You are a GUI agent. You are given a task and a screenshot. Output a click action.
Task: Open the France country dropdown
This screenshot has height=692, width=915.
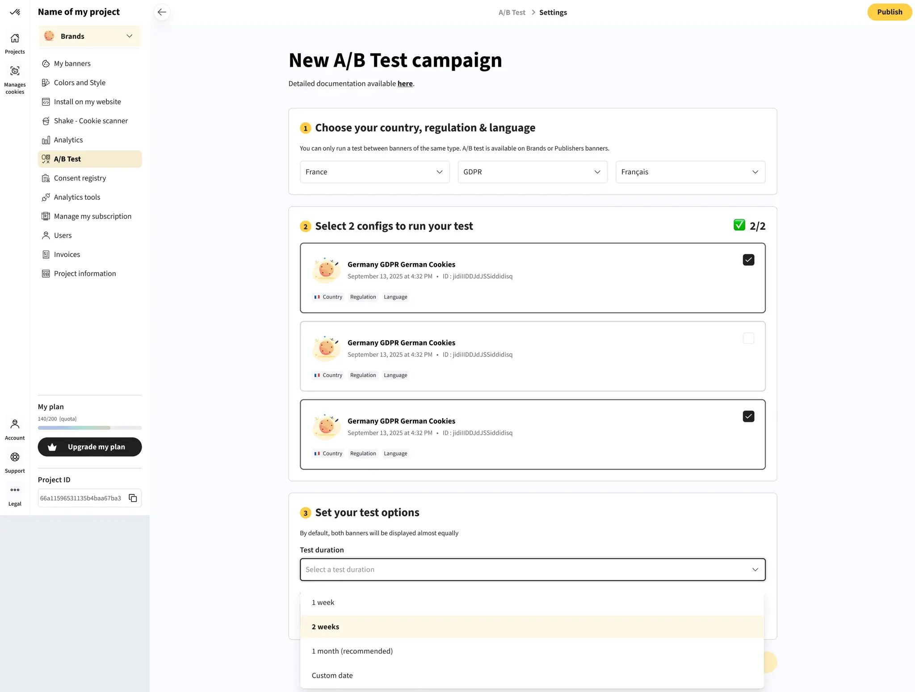(x=374, y=172)
